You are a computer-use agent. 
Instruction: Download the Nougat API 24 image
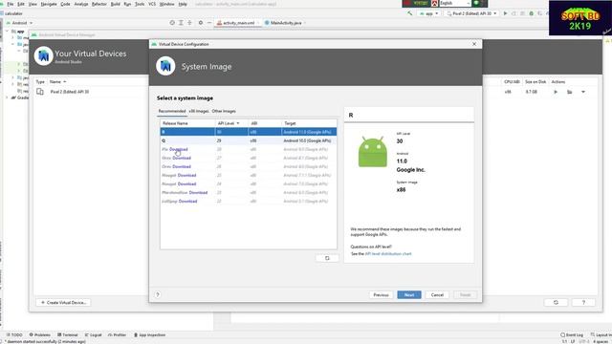[187, 183]
